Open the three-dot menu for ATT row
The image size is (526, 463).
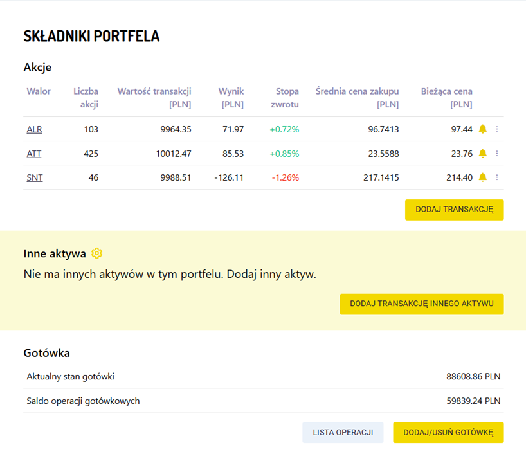click(497, 154)
